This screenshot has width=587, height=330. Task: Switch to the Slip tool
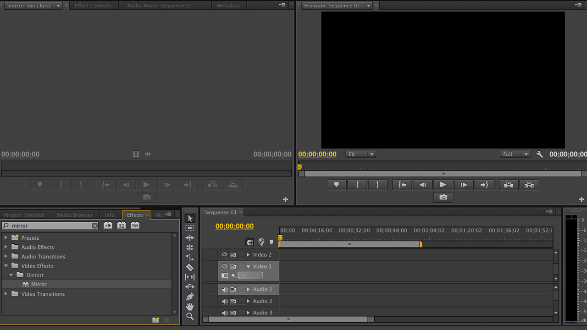[190, 277]
